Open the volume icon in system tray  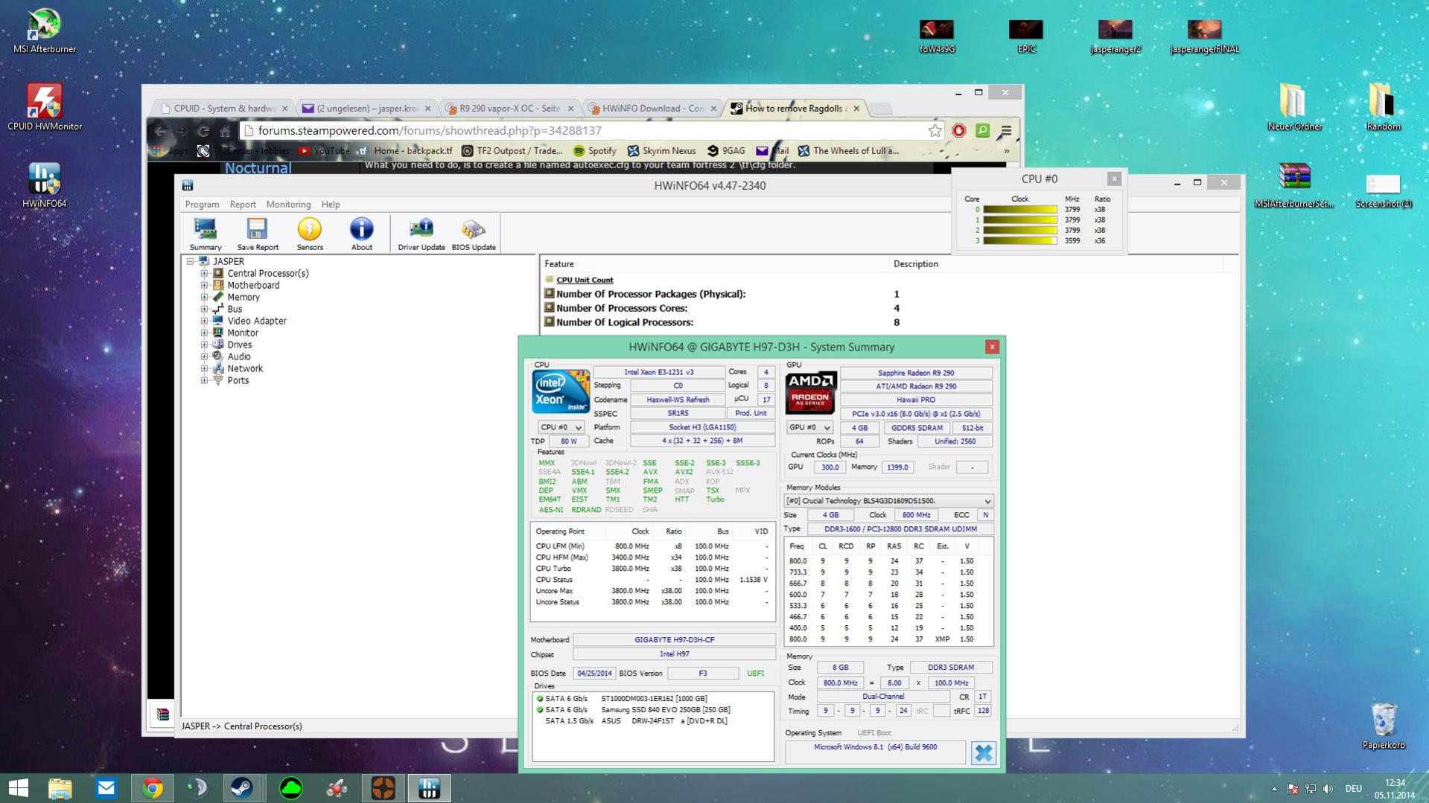[x=1328, y=789]
